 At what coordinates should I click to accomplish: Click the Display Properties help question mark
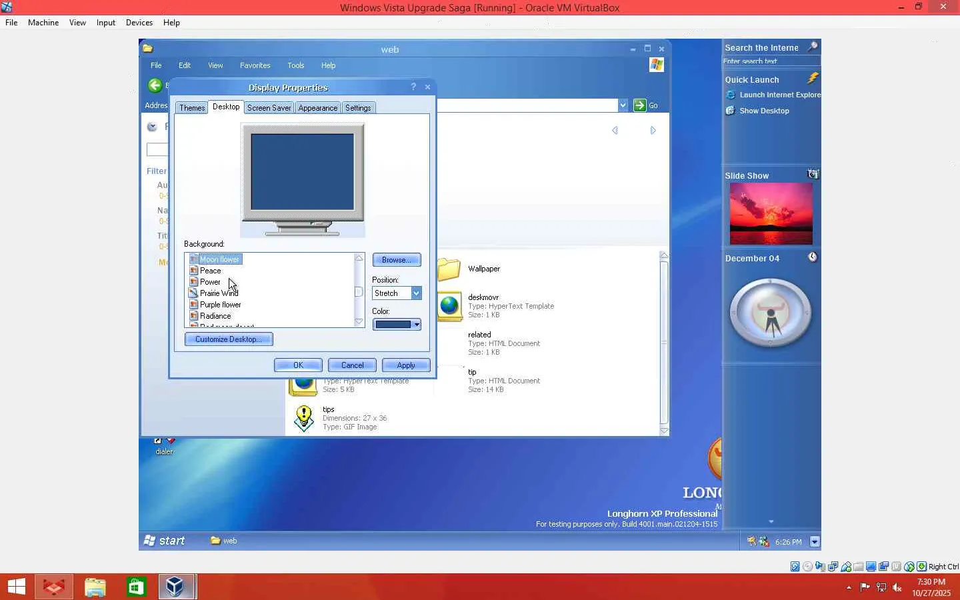coord(413,87)
